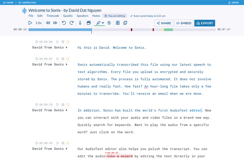Click the Sonix waveform logo beside the title

pyautogui.click(x=24, y=11)
